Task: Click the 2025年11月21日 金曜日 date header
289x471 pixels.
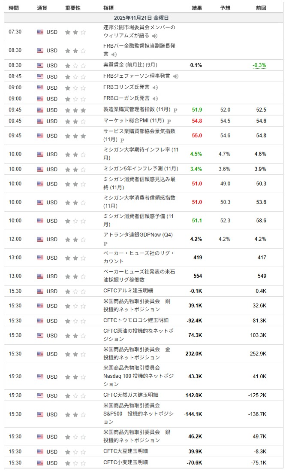Action: (141, 18)
